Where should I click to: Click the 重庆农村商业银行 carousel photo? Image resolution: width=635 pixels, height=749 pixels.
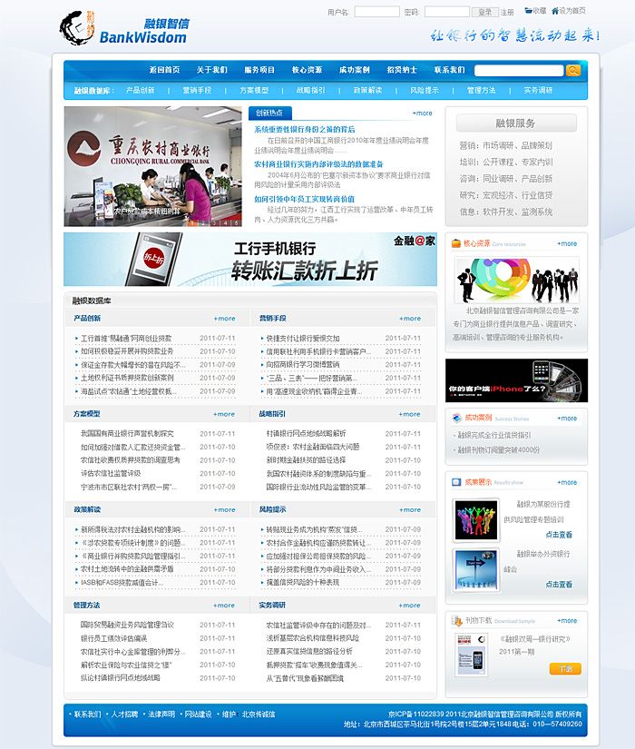tap(152, 166)
